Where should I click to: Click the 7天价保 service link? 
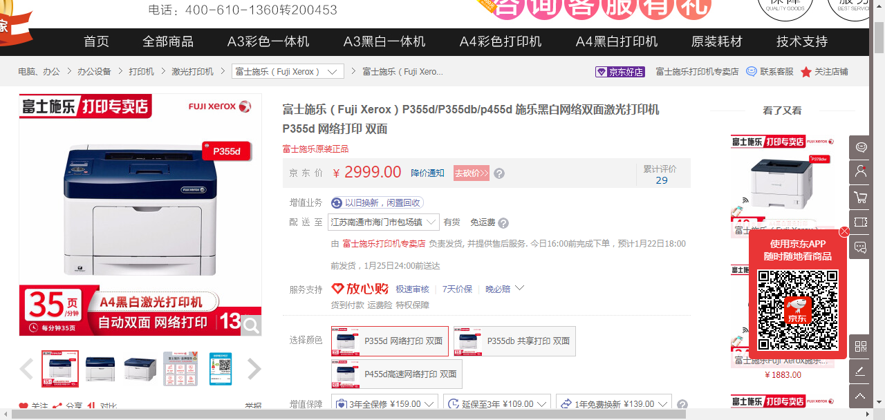458,289
